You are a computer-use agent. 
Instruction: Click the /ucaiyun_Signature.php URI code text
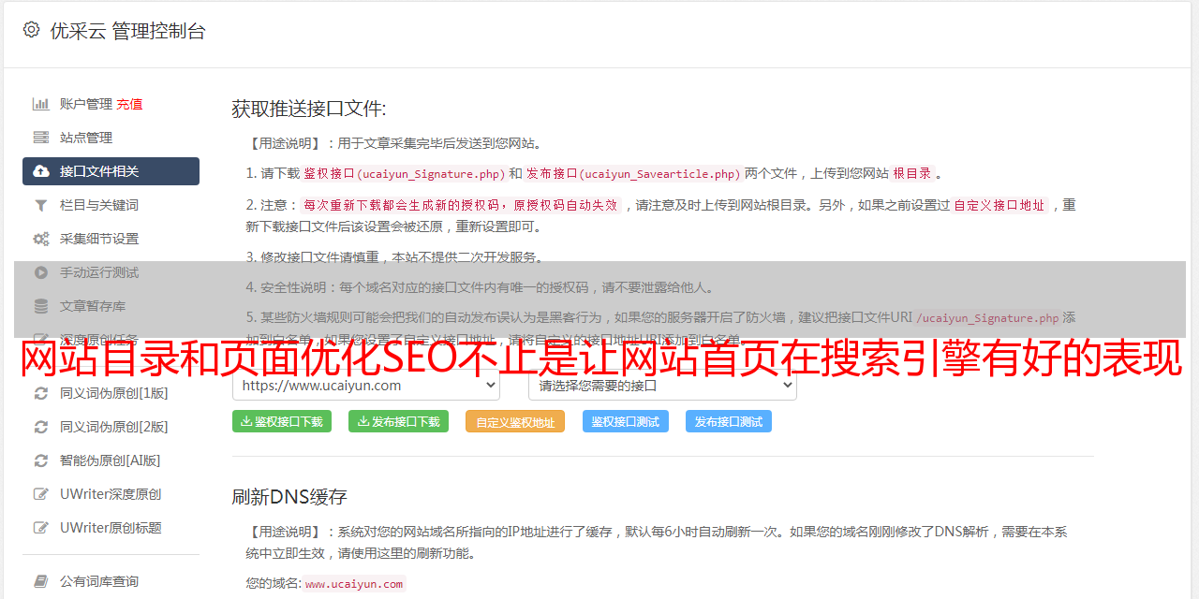coord(987,318)
